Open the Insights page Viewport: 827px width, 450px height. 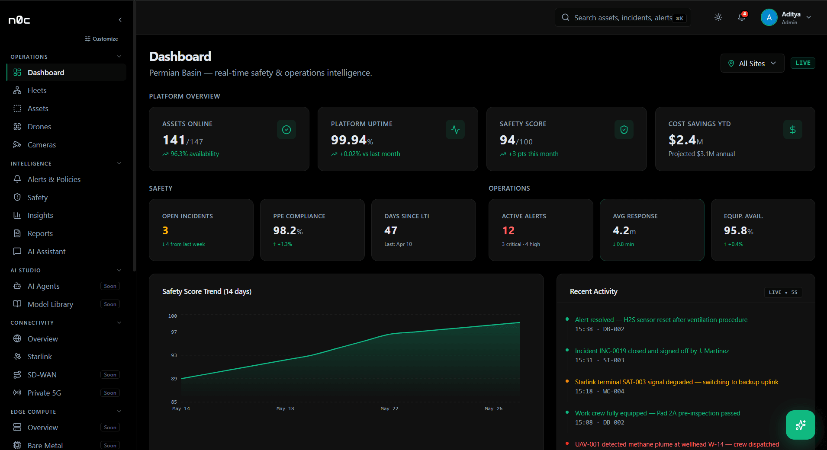point(66,215)
